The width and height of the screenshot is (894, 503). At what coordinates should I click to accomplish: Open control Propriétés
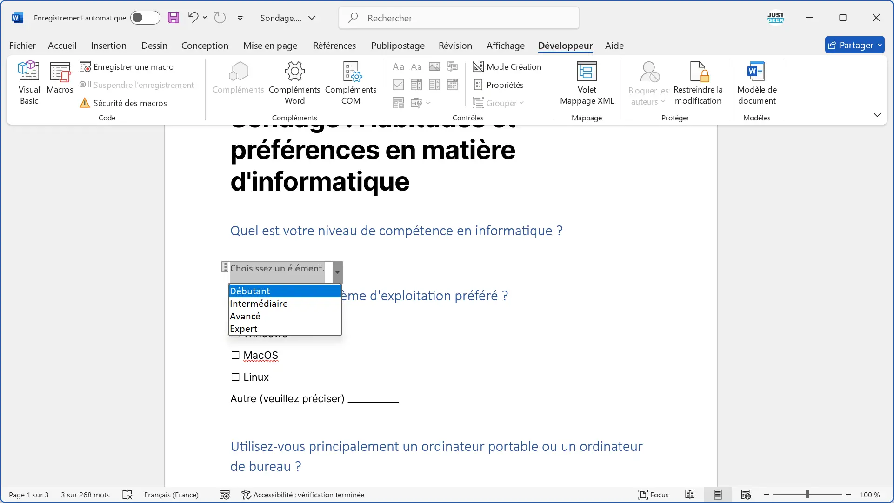(498, 85)
